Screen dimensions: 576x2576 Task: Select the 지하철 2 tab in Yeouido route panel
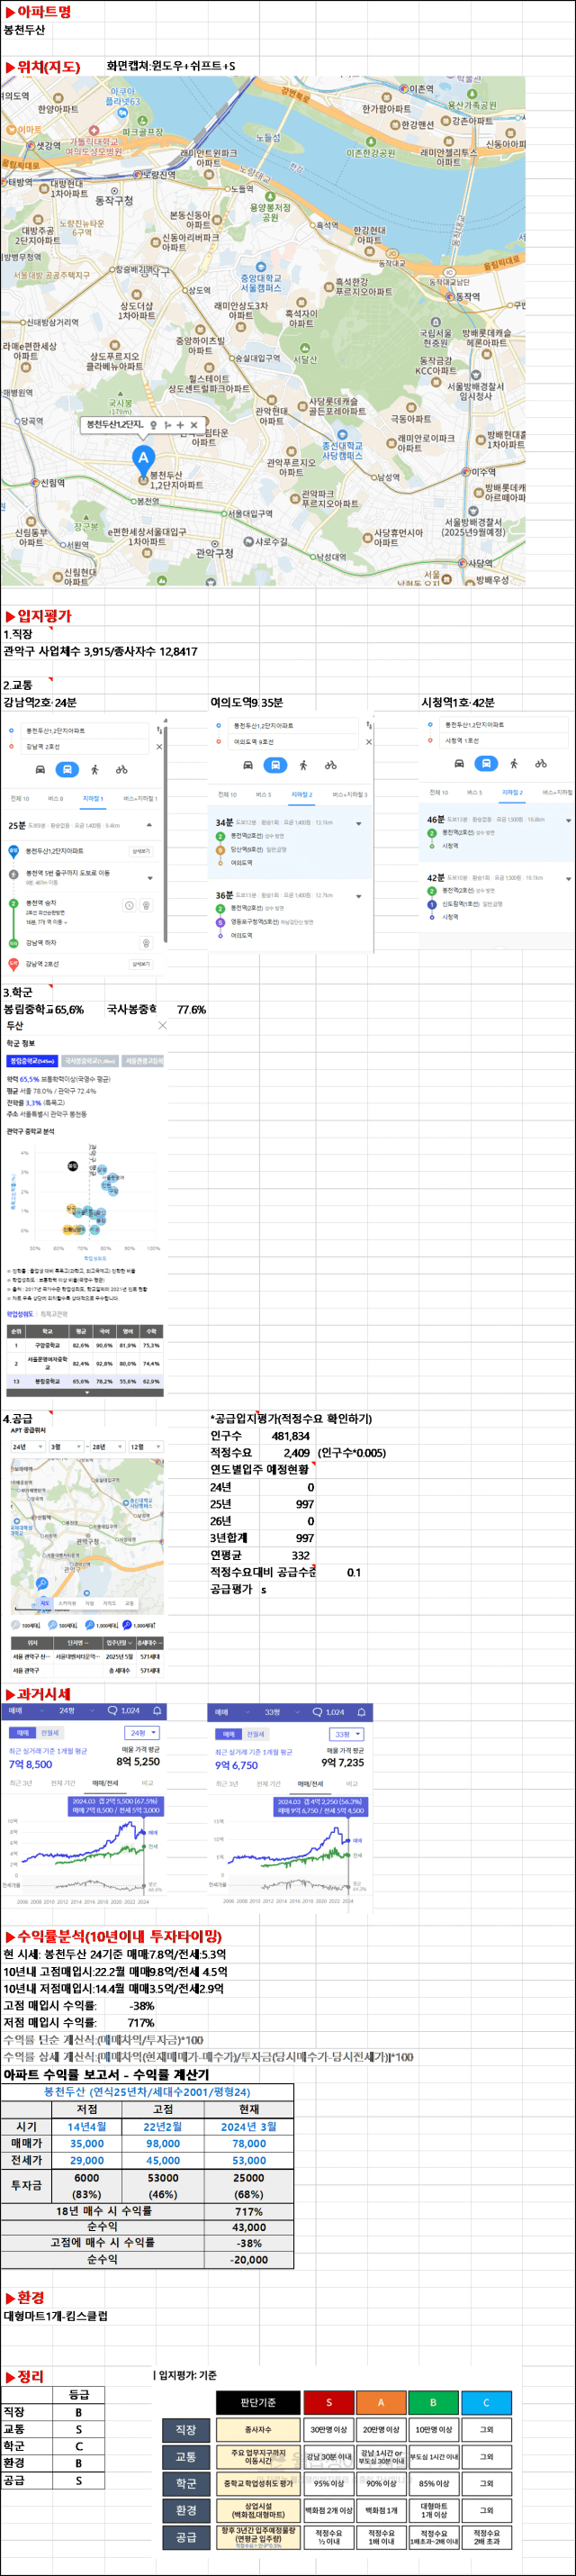click(x=301, y=794)
